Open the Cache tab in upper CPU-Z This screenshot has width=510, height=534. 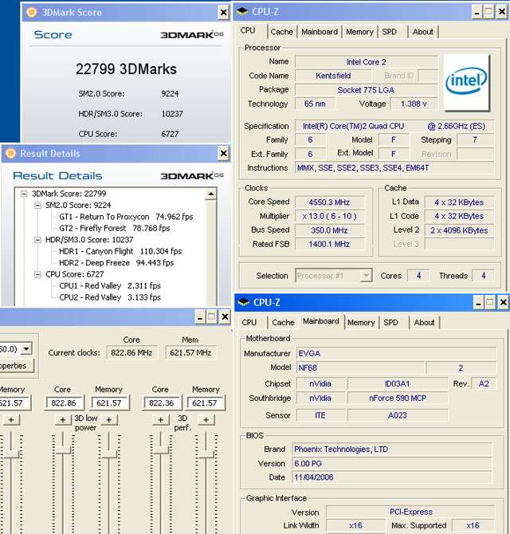point(281,32)
